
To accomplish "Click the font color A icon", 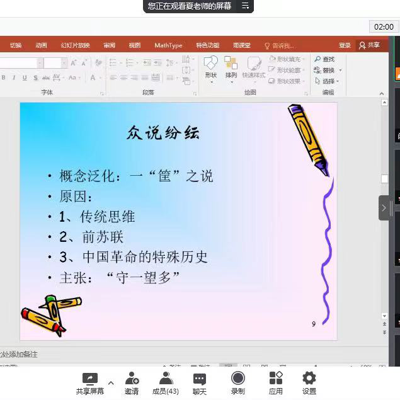I will pyautogui.click(x=93, y=77).
